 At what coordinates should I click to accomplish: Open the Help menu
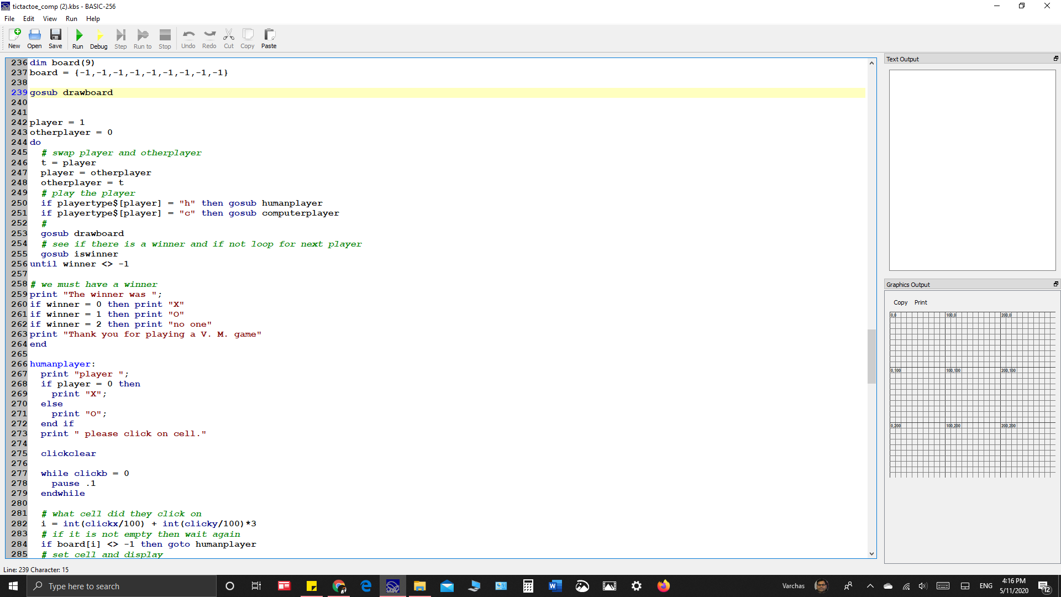click(93, 18)
